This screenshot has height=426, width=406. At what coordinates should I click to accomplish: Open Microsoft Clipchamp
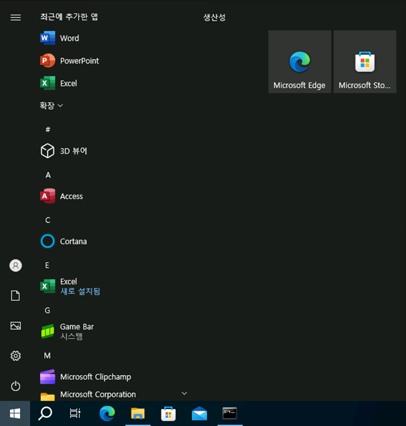114,376
